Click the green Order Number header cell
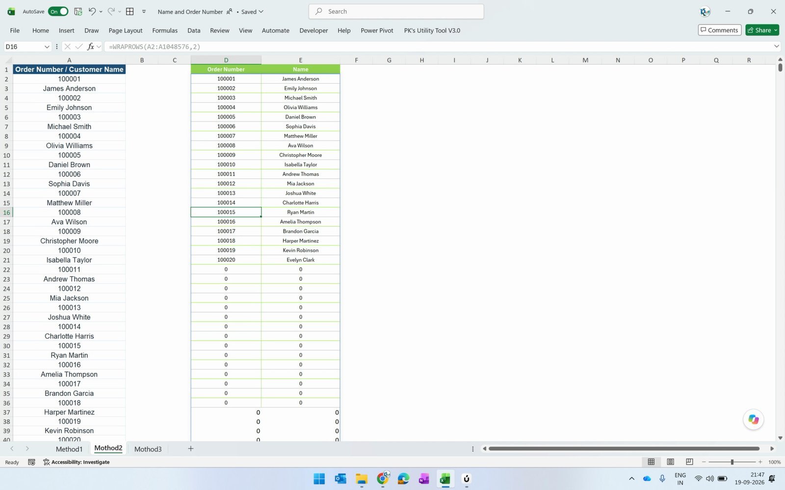Image resolution: width=785 pixels, height=490 pixels. (226, 69)
